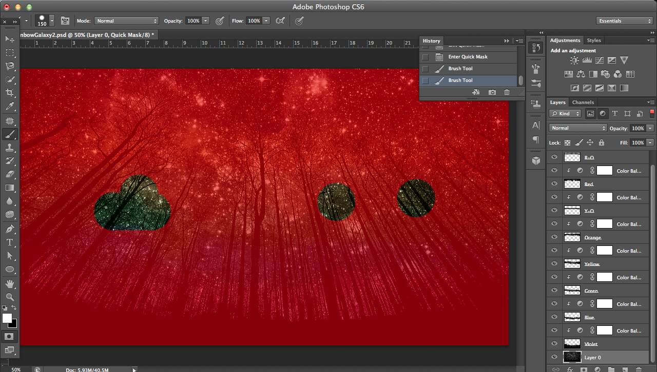The width and height of the screenshot is (657, 372).
Task: Toggle layer filtering red switch
Action: coord(652,113)
